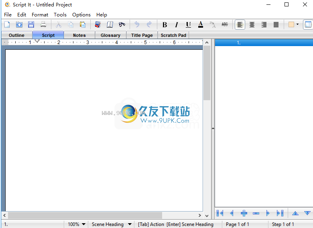This screenshot has height=228, width=313.
Task: Open the thesaurus open-book icon
Action: click(110, 25)
